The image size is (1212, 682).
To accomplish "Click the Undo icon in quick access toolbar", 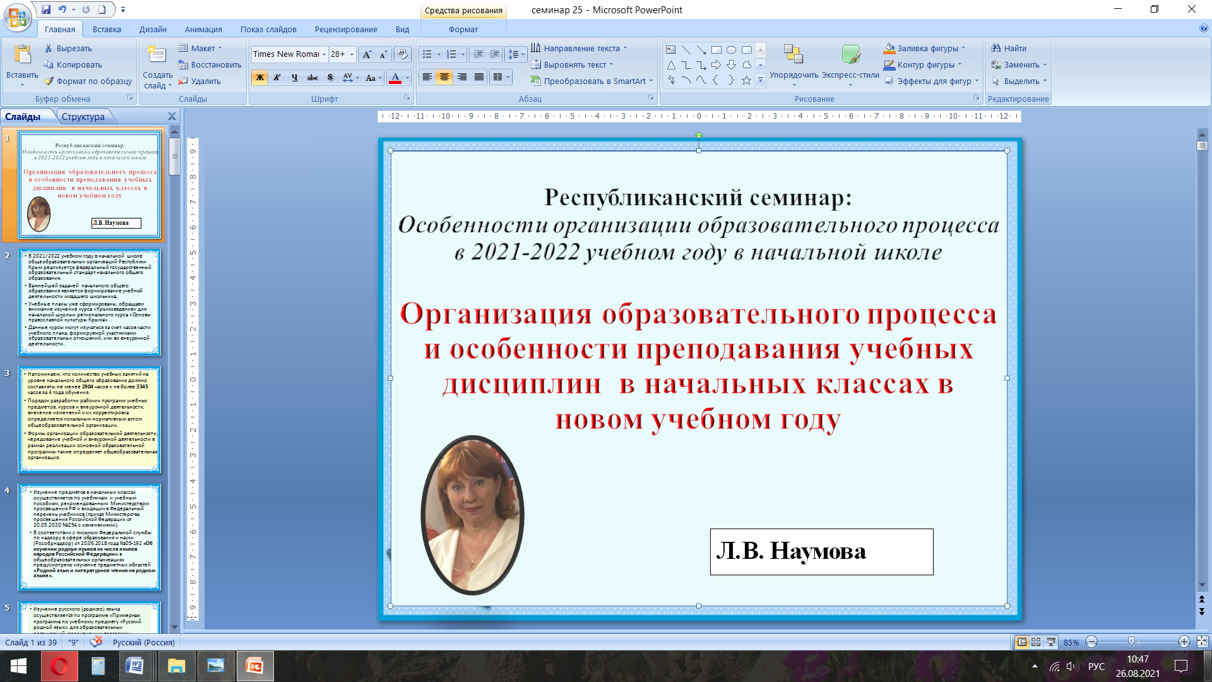I will pos(62,9).
